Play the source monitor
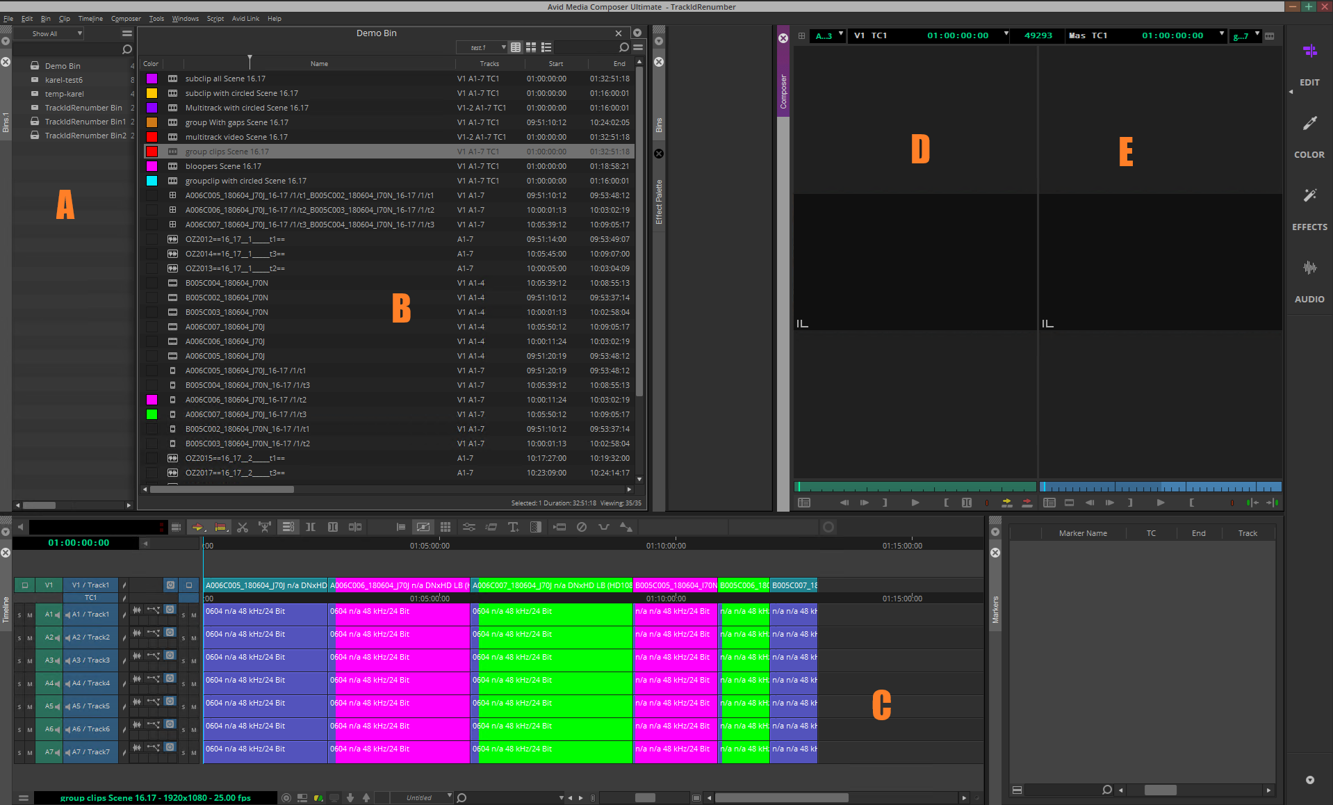Image resolution: width=1333 pixels, height=805 pixels. tap(915, 503)
